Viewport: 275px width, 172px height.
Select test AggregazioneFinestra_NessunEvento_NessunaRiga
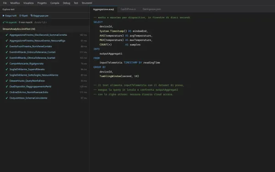(x=45, y=41)
